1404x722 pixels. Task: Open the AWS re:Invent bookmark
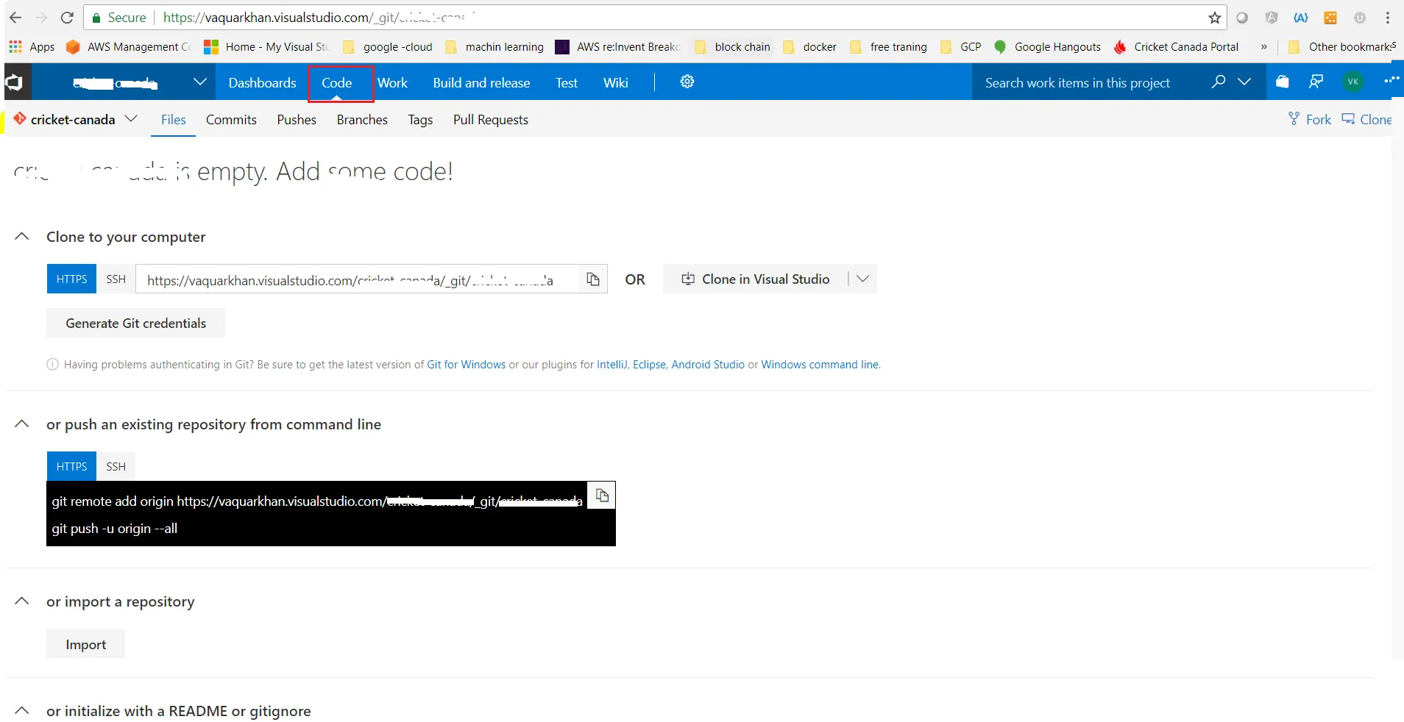tap(617, 47)
